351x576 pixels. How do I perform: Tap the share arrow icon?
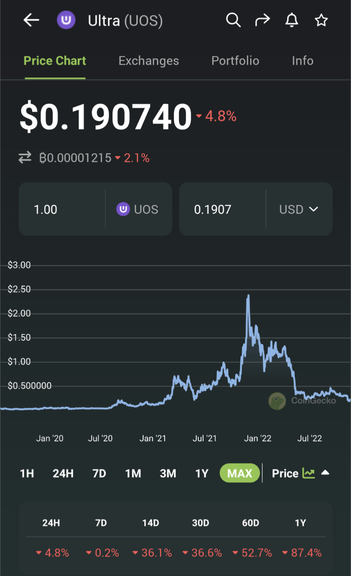(x=262, y=20)
